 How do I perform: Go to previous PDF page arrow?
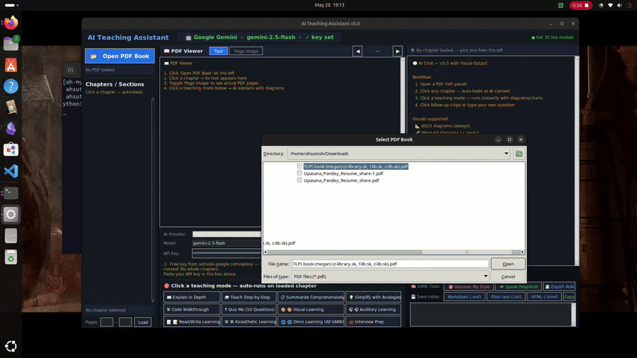tap(357, 51)
